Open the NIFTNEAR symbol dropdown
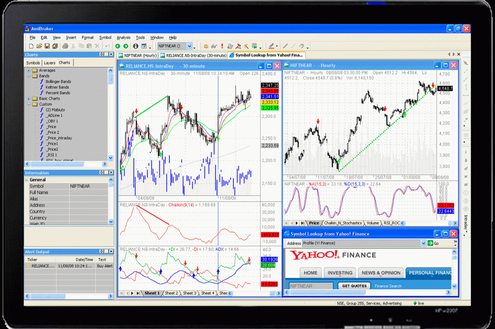Viewport: 495px width, 329px height. click(189, 47)
